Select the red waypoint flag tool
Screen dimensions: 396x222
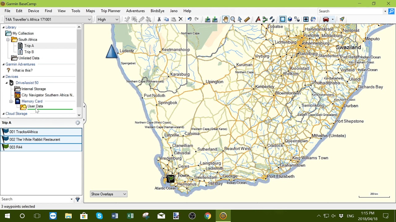pos(258,19)
